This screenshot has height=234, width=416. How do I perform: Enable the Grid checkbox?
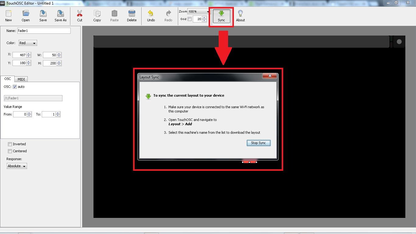[x=190, y=19]
